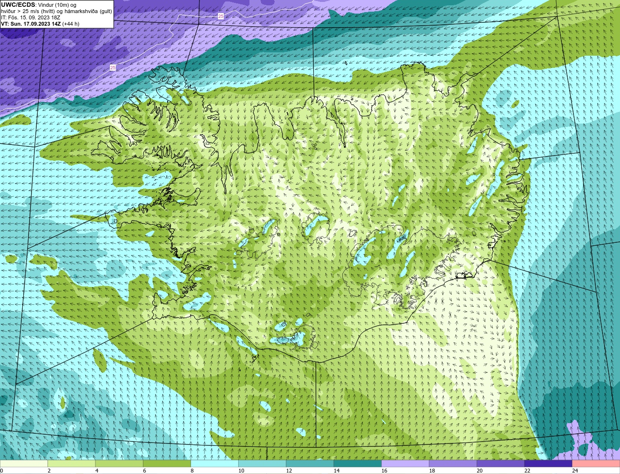Screen dimensions: 620x474
Task: Click the lavender 16–18 m/s legend swatch
Action: tap(406, 463)
